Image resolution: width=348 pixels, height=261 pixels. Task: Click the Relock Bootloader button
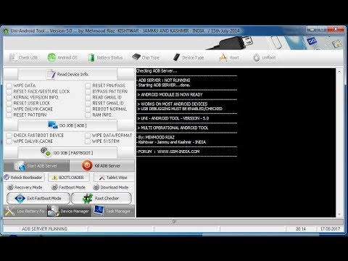pyautogui.click(x=24, y=178)
